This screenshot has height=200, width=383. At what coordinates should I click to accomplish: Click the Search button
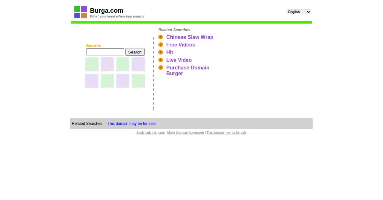click(135, 52)
